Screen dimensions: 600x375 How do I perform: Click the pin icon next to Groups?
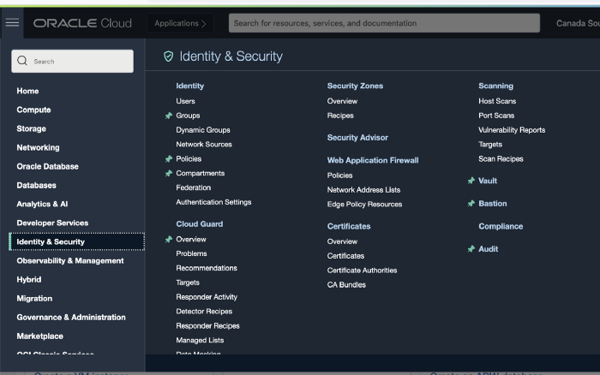click(169, 116)
